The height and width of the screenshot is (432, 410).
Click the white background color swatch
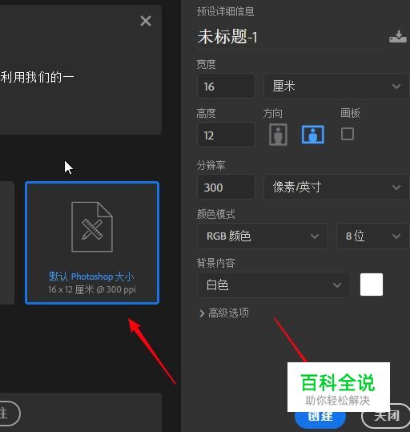[x=372, y=285]
